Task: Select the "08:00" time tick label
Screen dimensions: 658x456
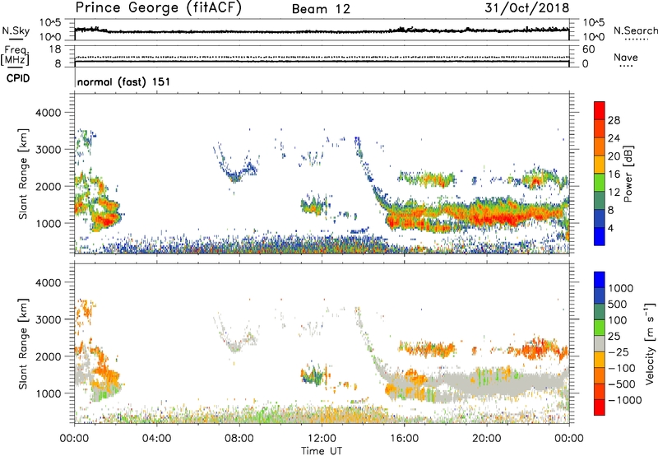Action: coord(239,439)
